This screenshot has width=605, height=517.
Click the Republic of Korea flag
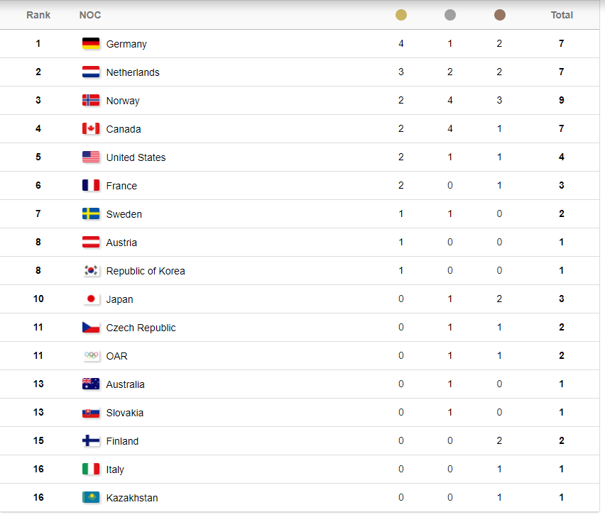[x=91, y=271]
